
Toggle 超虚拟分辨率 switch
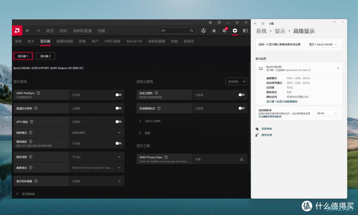coord(118,108)
